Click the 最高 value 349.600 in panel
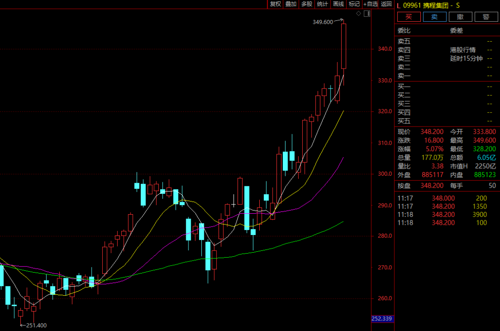 [x=484, y=140]
